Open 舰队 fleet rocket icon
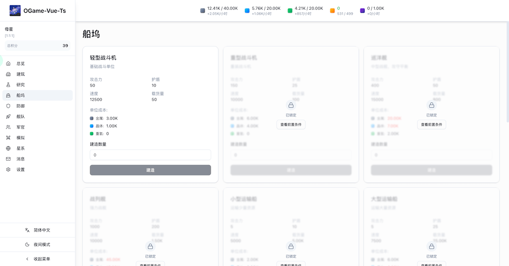This screenshot has height=266, width=509. (8, 116)
